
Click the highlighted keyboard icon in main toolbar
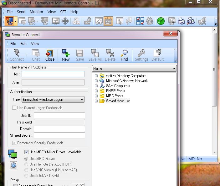108,21
